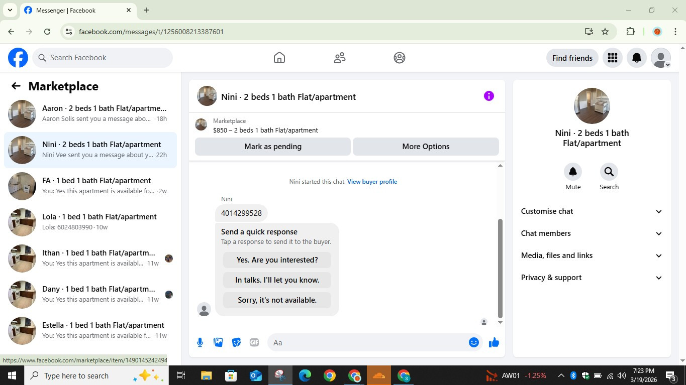
Task: Click the Facebook logo
Action: tap(18, 58)
